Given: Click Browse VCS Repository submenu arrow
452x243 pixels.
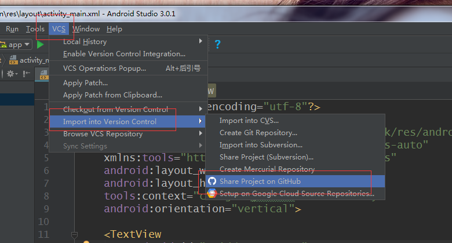Looking at the screenshot, I should 201,133.
